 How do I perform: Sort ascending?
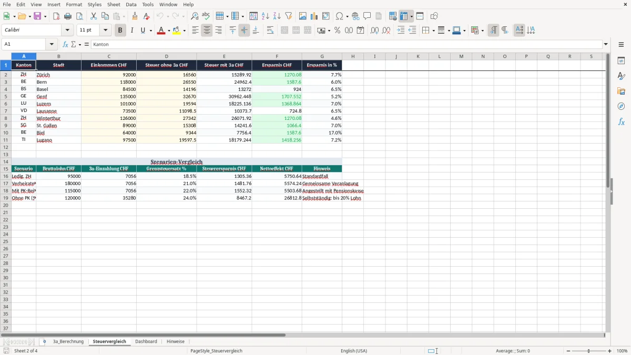pos(265,16)
